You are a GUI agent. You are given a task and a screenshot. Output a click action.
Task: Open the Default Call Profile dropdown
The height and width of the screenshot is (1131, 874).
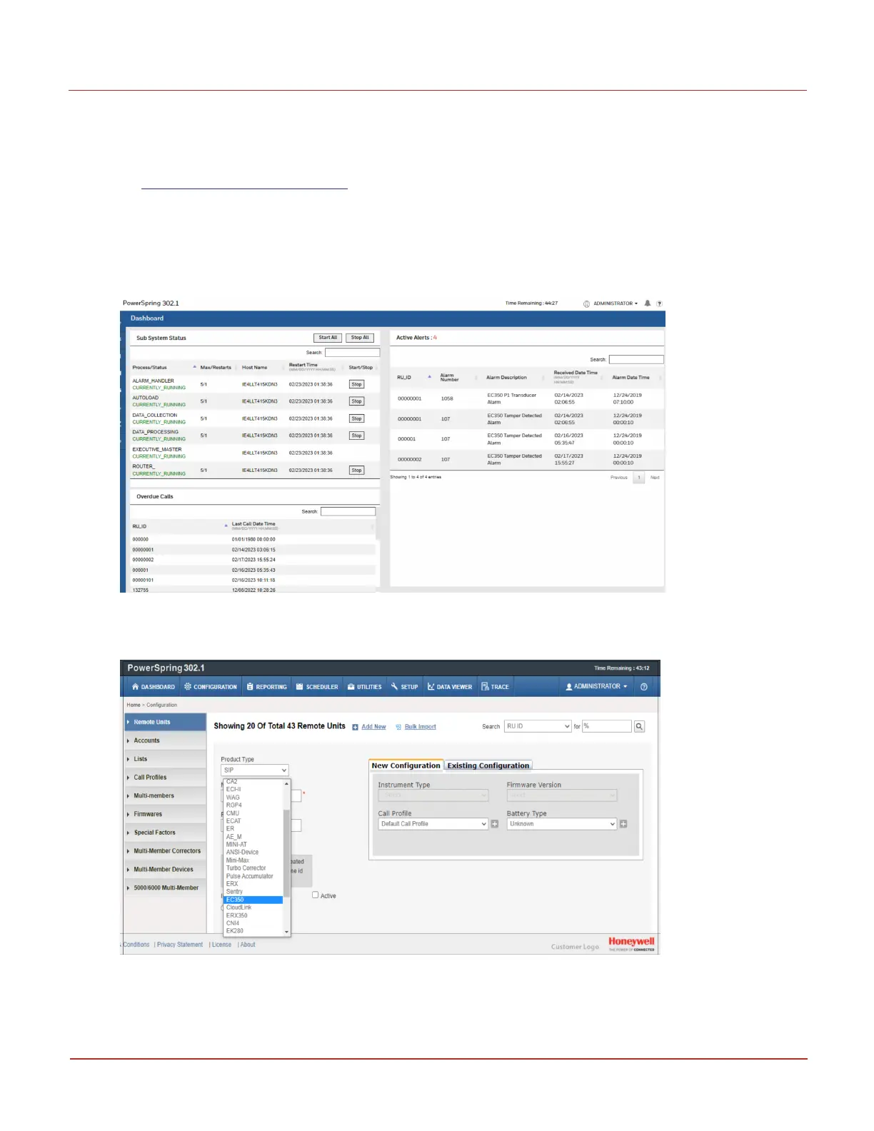433,824
